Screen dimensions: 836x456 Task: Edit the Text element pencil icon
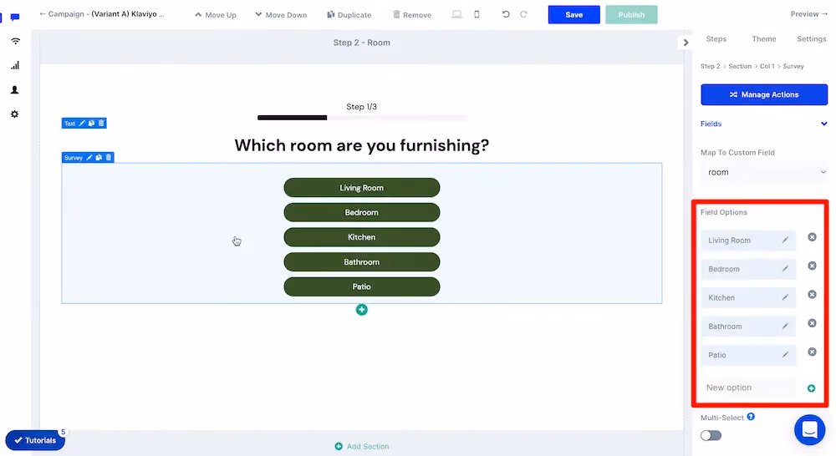pos(82,123)
